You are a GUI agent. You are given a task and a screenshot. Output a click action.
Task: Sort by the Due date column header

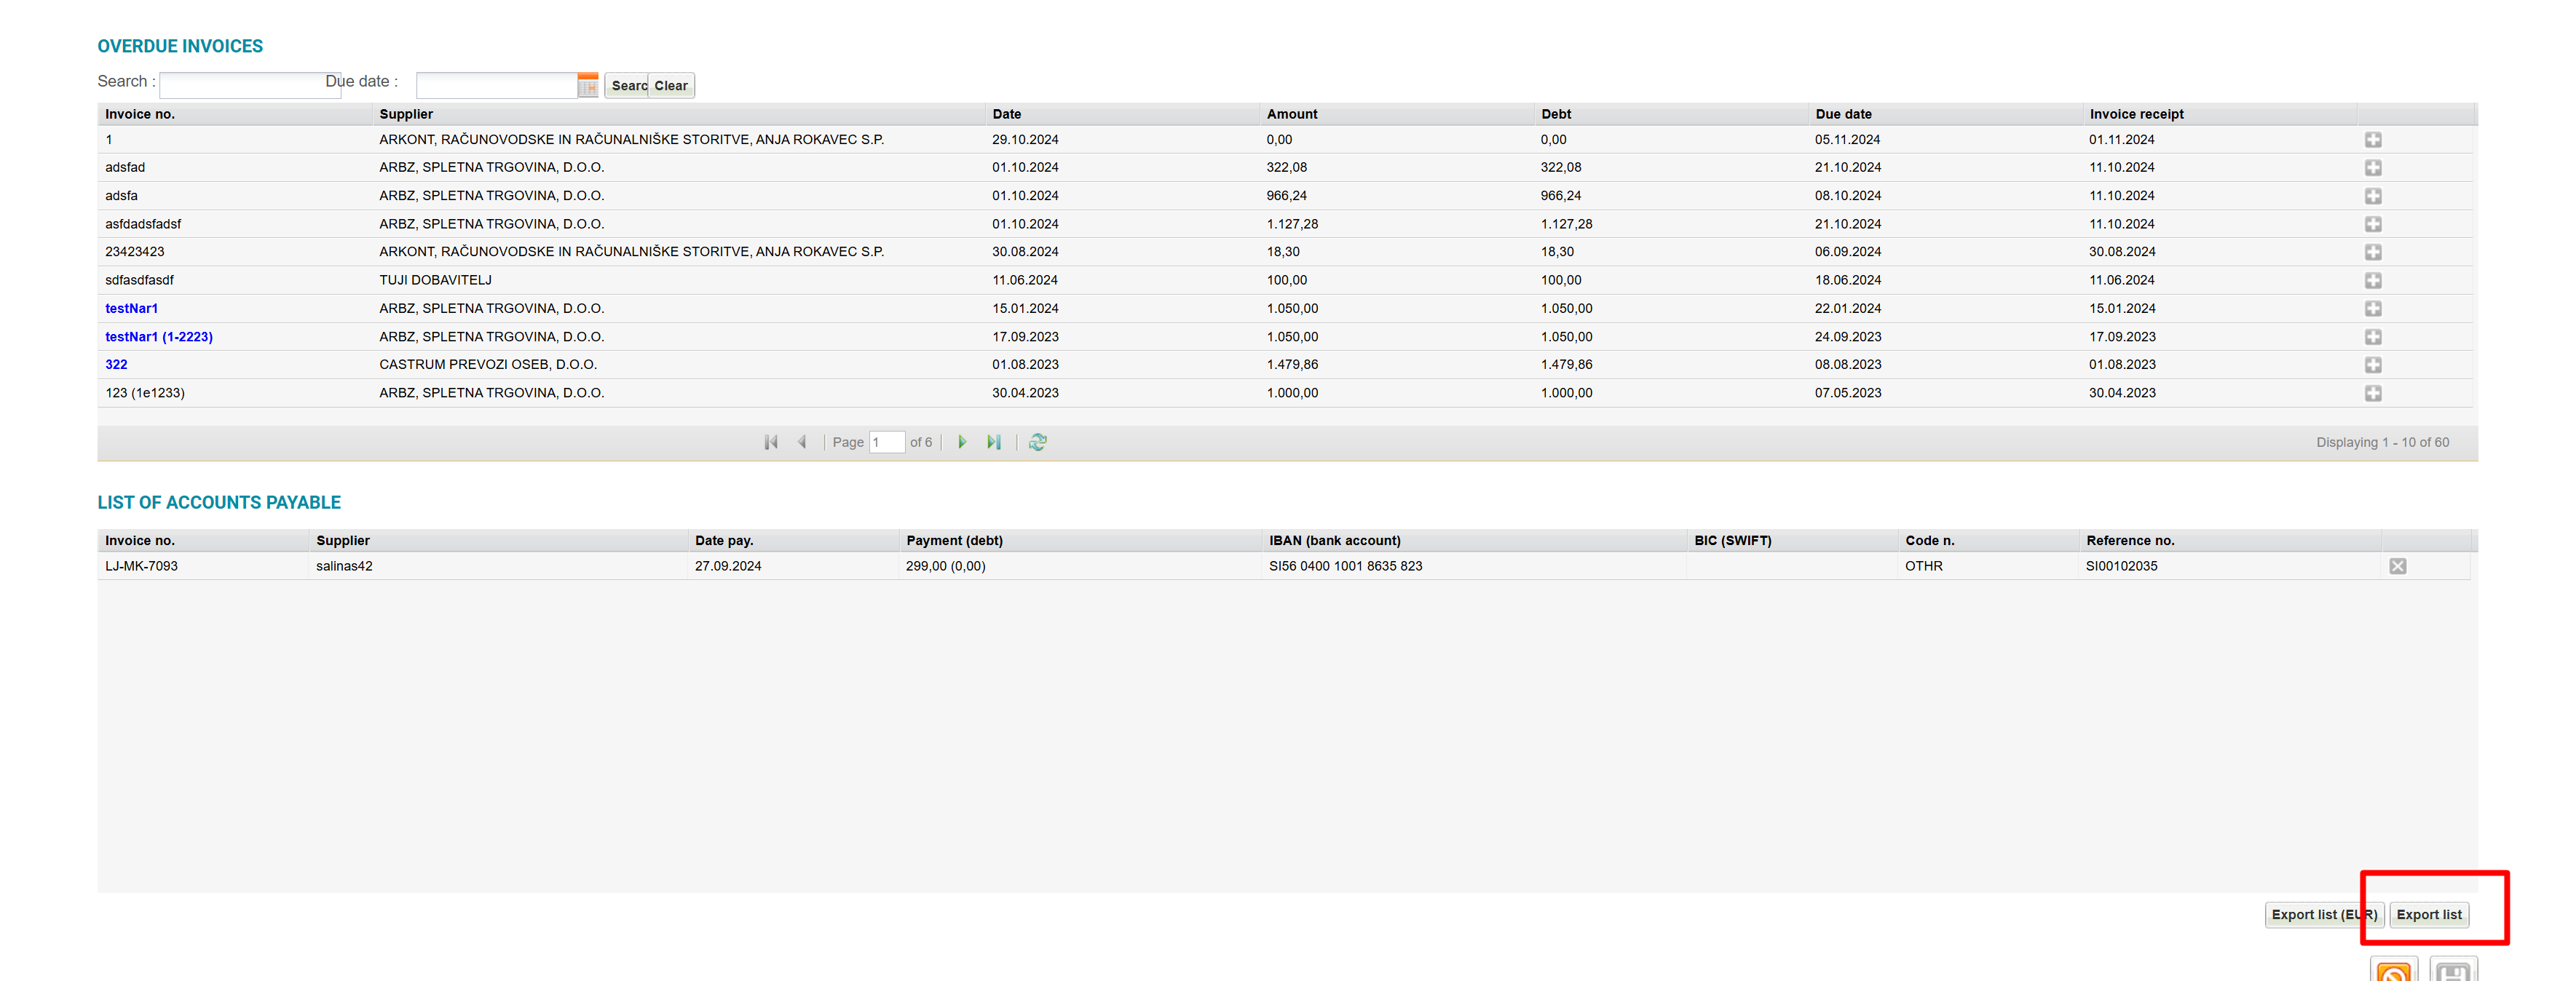pos(1843,114)
